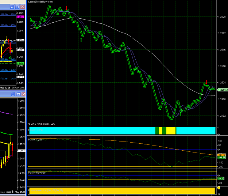Click the 1.2528 price axis label

click(222, 17)
